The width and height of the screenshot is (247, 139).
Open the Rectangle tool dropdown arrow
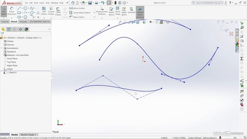(x=22, y=13)
